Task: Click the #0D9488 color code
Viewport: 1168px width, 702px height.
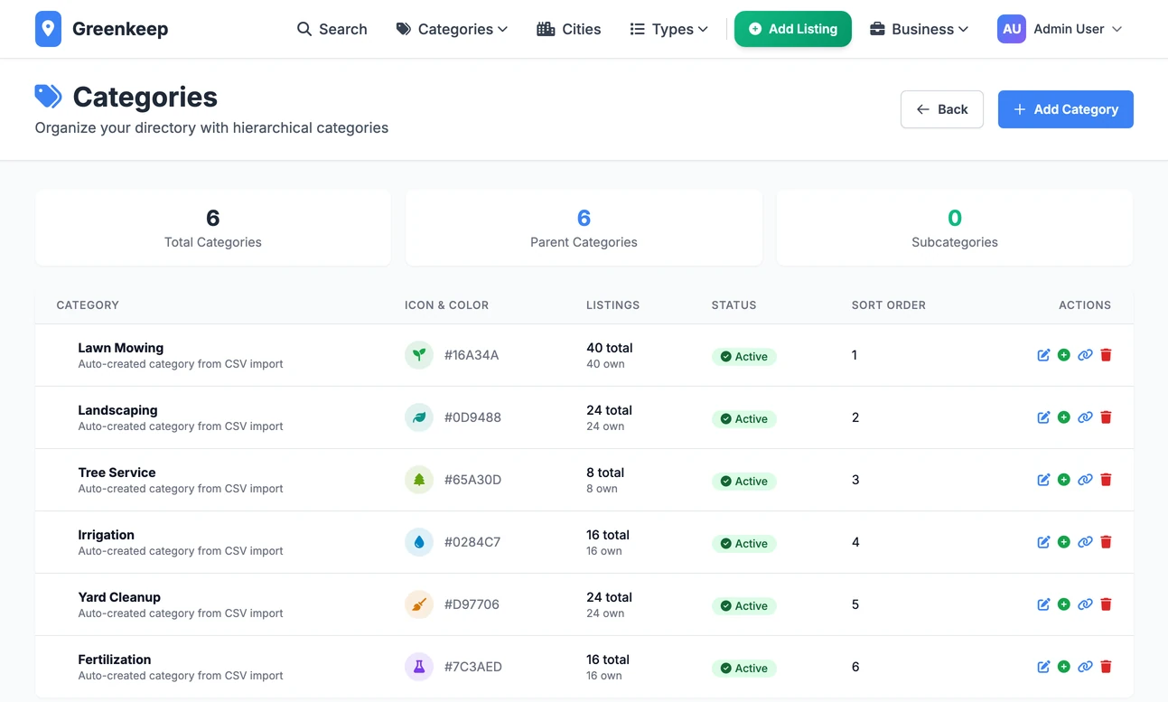Action: tap(472, 417)
